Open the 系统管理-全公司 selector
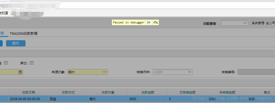 click(263, 23)
